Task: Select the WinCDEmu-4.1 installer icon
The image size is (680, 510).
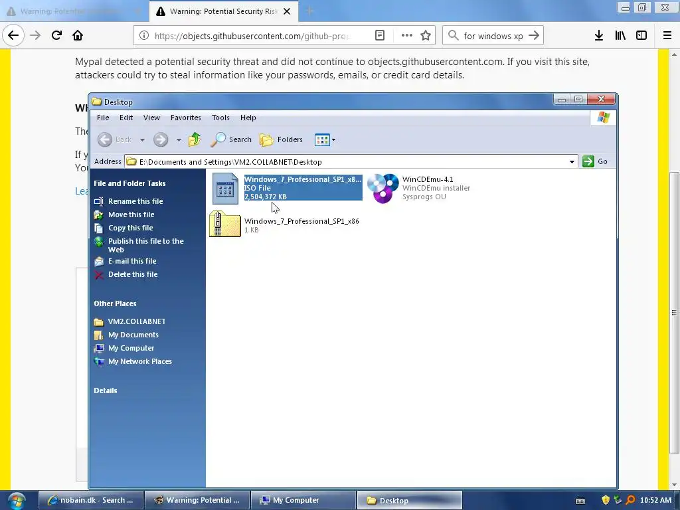Action: tap(383, 188)
